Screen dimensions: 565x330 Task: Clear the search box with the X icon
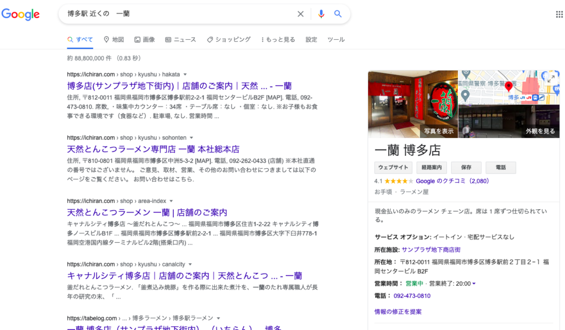pyautogui.click(x=300, y=14)
